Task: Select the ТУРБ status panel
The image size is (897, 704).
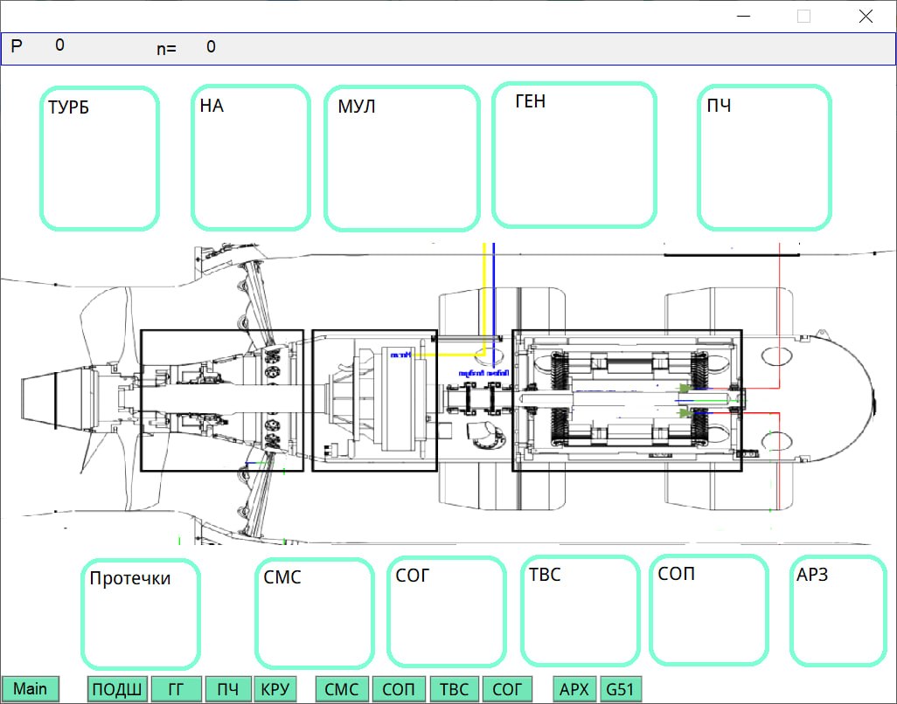Action: click(100, 158)
